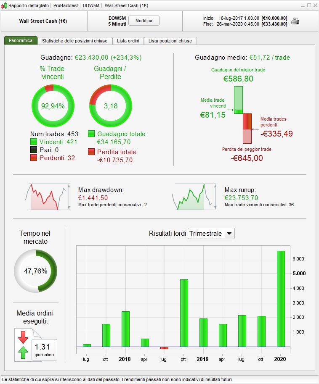Image resolution: width=319 pixels, height=384 pixels.
Task: Click the 2018 first-quarter green bar
Action: pos(125,329)
